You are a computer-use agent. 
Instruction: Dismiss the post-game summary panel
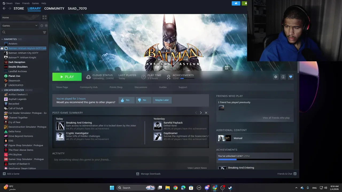(x=206, y=113)
